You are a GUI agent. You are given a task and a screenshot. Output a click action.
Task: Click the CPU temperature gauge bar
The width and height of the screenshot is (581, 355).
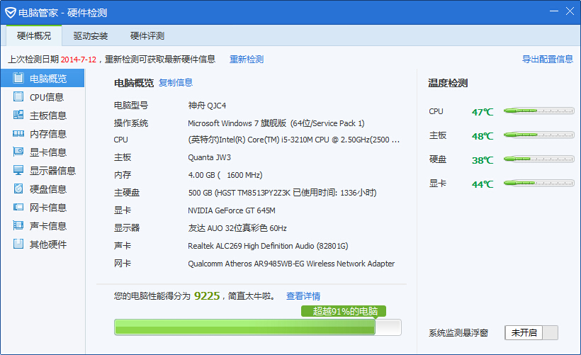538,111
